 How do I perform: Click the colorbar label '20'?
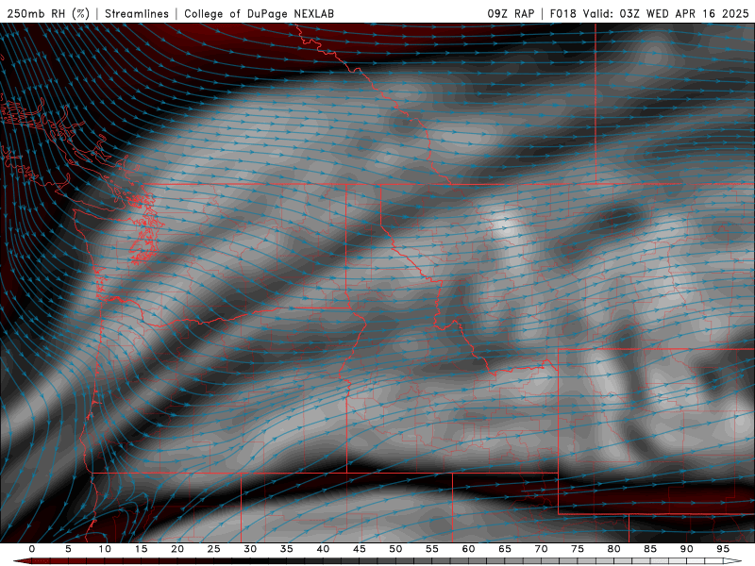[x=177, y=549]
